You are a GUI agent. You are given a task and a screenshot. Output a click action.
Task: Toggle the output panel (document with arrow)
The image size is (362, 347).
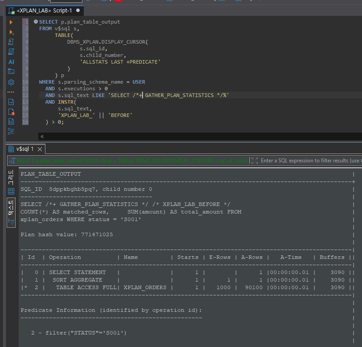[11, 102]
